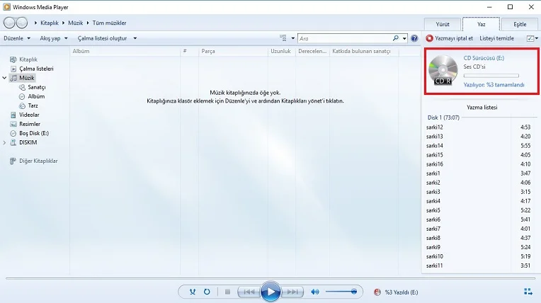541x303 pixels.
Task: Mute the volume speaker icon
Action: pyautogui.click(x=315, y=292)
